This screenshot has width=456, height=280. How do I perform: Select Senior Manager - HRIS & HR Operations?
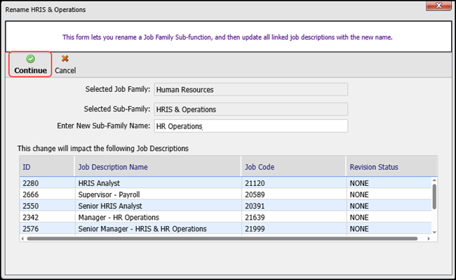tap(142, 229)
